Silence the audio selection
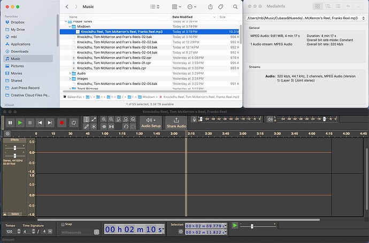The width and height of the screenshot is (369, 243). click(x=111, y=127)
